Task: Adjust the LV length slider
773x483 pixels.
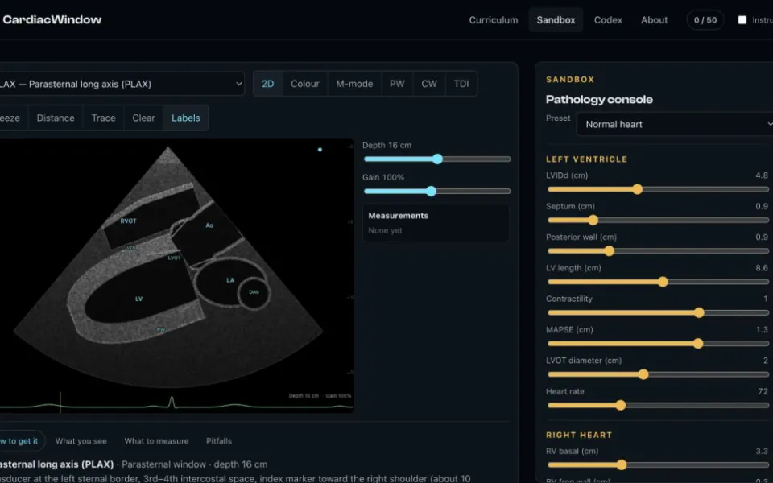Action: tap(658, 282)
